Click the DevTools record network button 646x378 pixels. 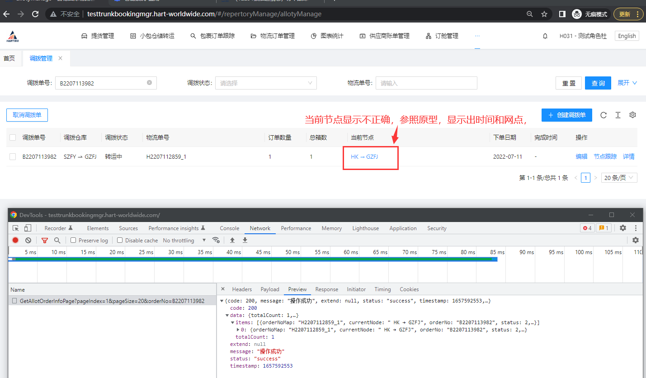point(15,241)
